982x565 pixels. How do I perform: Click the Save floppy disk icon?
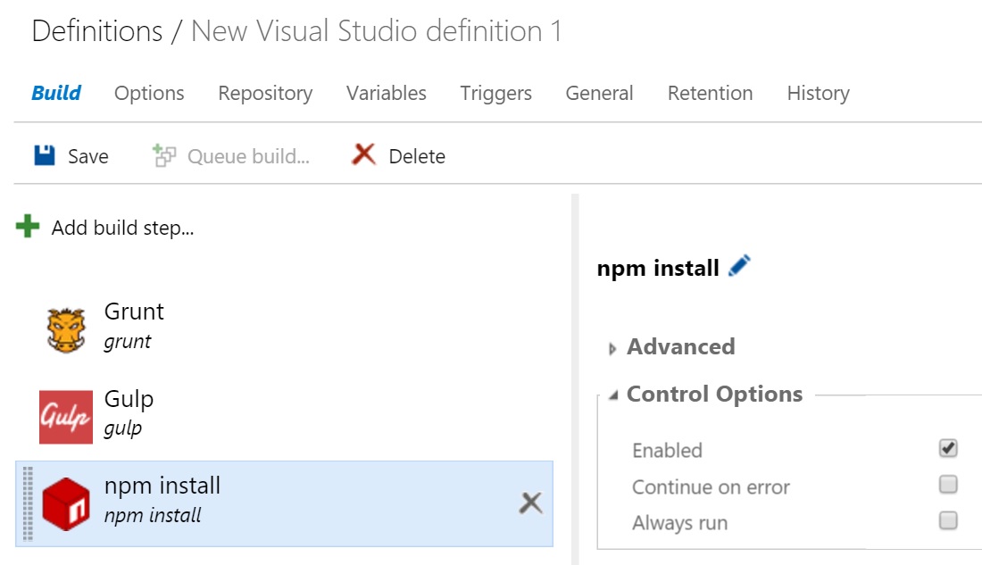pyautogui.click(x=45, y=155)
